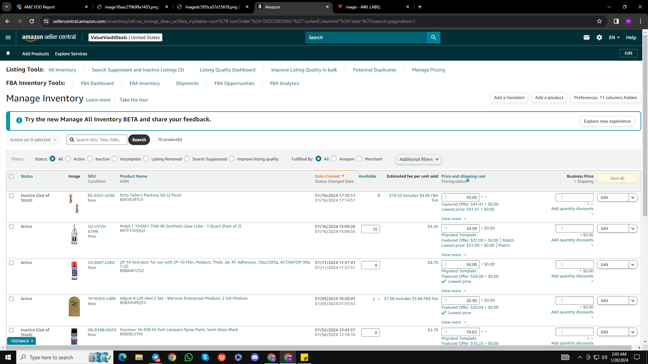Choose the Incomplete status filter radio
This screenshot has height=364, width=648.
[115, 159]
